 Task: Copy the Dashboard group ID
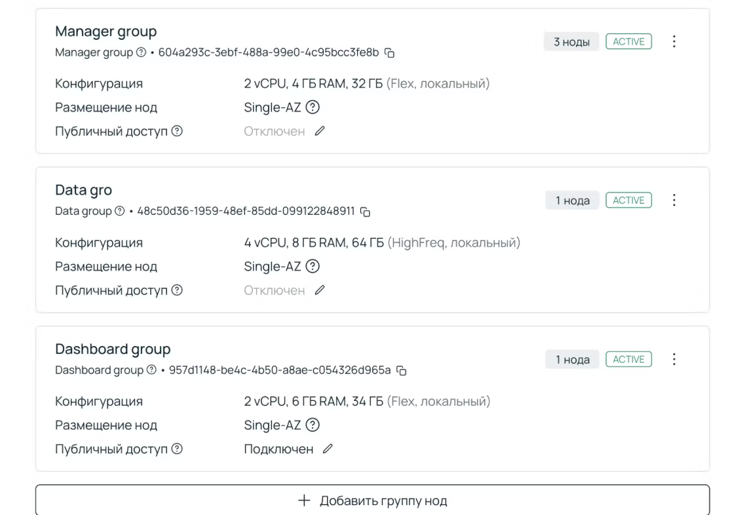tap(402, 371)
